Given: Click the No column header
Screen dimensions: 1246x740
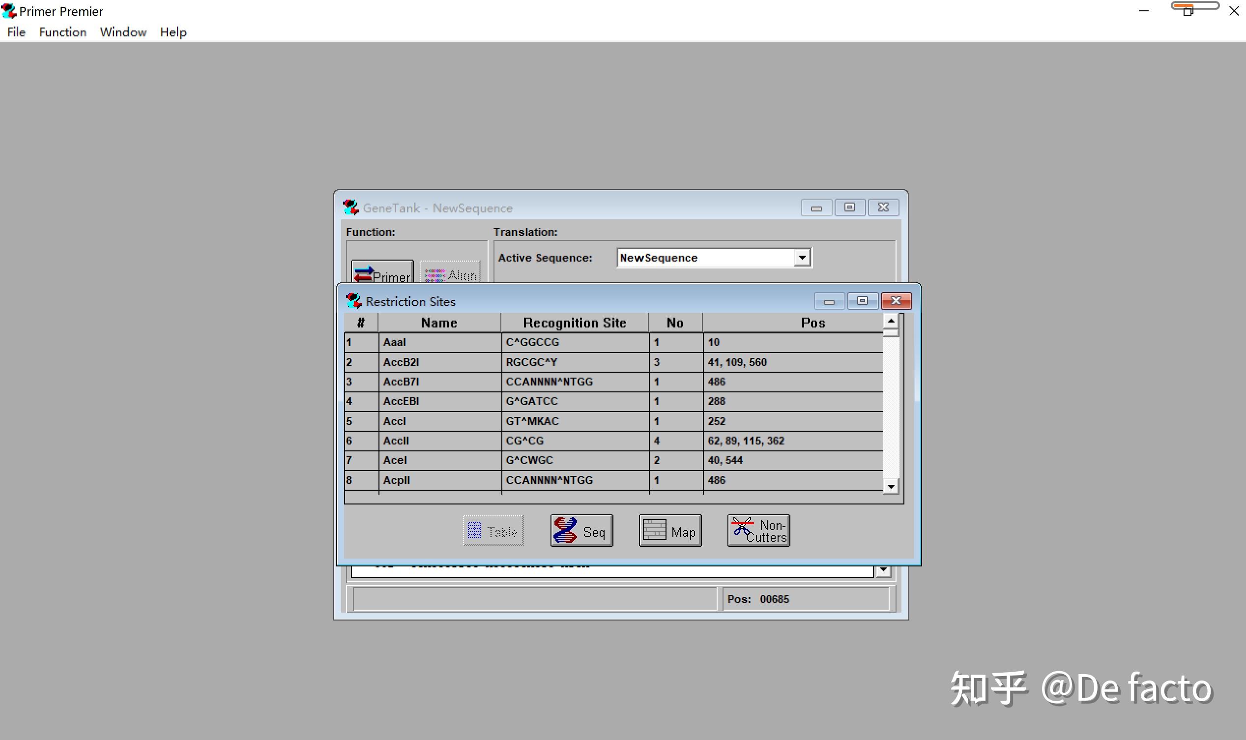Looking at the screenshot, I should coord(675,323).
